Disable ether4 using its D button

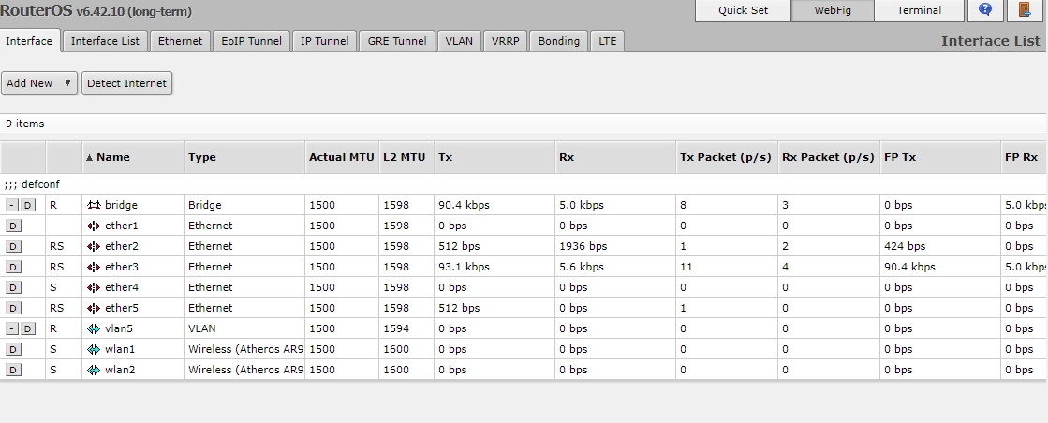tap(13, 287)
